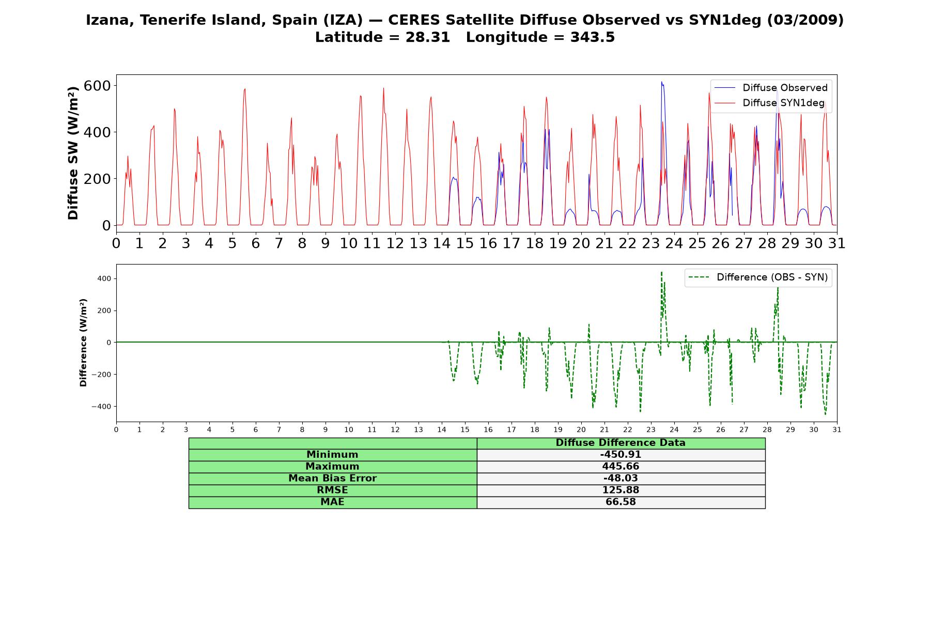The width and height of the screenshot is (930, 620).
Task: Click the Diffuse SW (W/m²) y-axis label
Action: point(73,153)
